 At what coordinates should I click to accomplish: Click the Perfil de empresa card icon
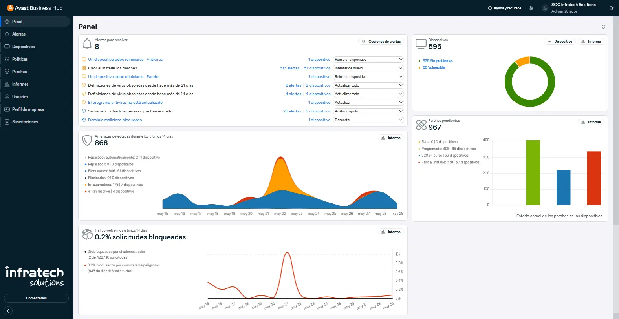7,109
